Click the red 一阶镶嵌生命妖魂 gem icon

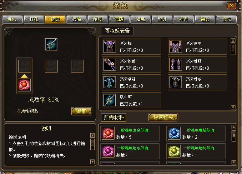point(108,133)
